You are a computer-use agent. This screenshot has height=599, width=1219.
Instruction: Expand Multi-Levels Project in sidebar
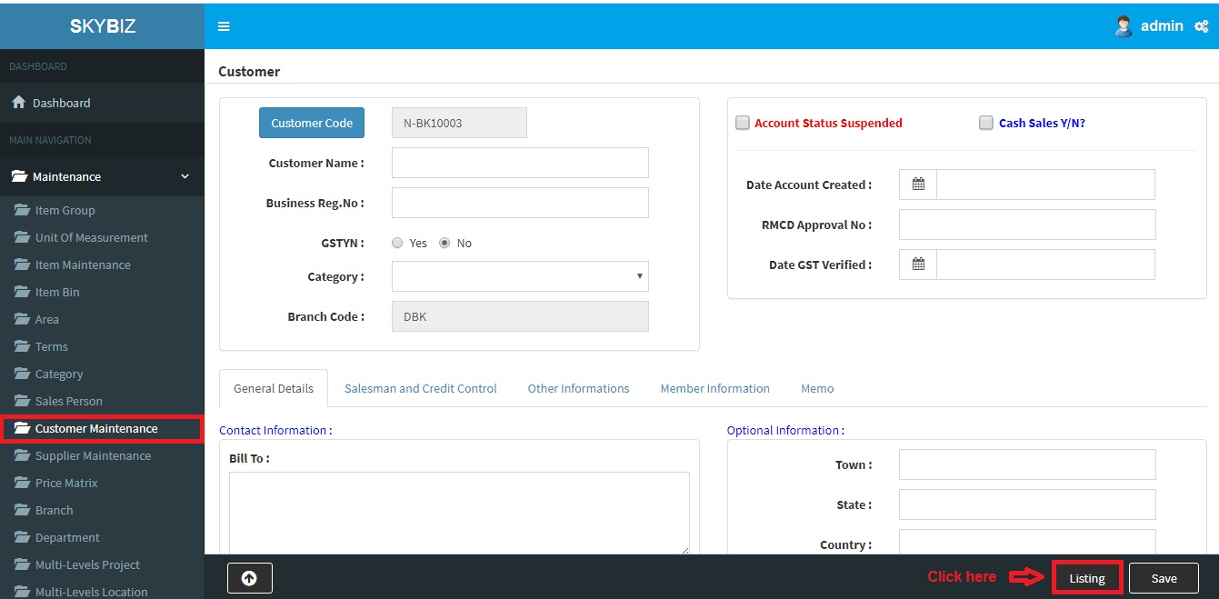tap(87, 564)
